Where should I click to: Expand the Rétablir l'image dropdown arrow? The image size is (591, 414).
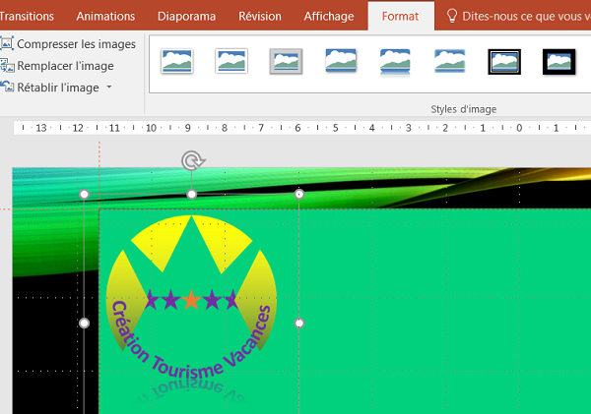pyautogui.click(x=109, y=87)
